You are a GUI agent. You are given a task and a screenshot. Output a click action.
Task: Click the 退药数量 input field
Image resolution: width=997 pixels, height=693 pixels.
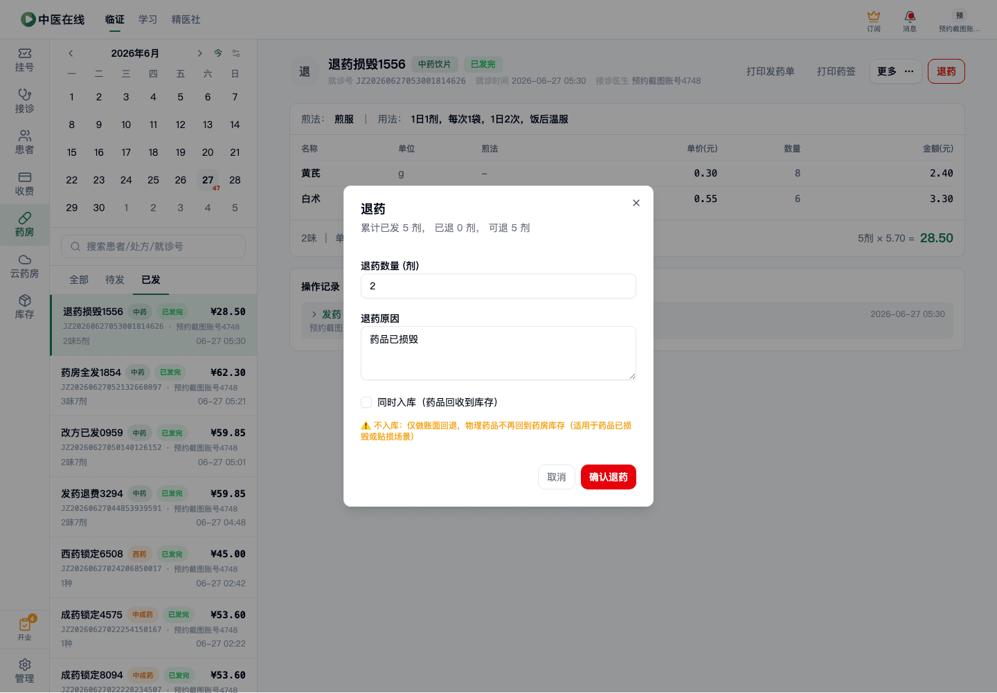pos(498,286)
